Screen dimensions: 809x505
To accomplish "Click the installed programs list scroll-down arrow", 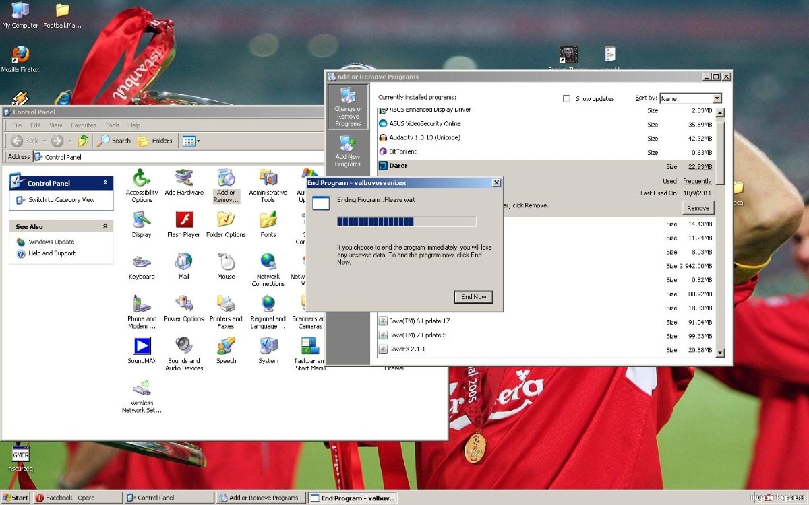I will pyautogui.click(x=719, y=352).
